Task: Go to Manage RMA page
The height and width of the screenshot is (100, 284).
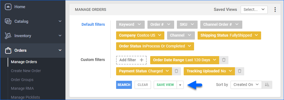Action: coord(22,88)
